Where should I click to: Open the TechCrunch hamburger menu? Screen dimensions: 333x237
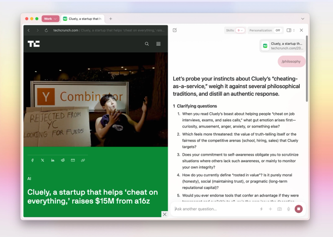(x=159, y=44)
